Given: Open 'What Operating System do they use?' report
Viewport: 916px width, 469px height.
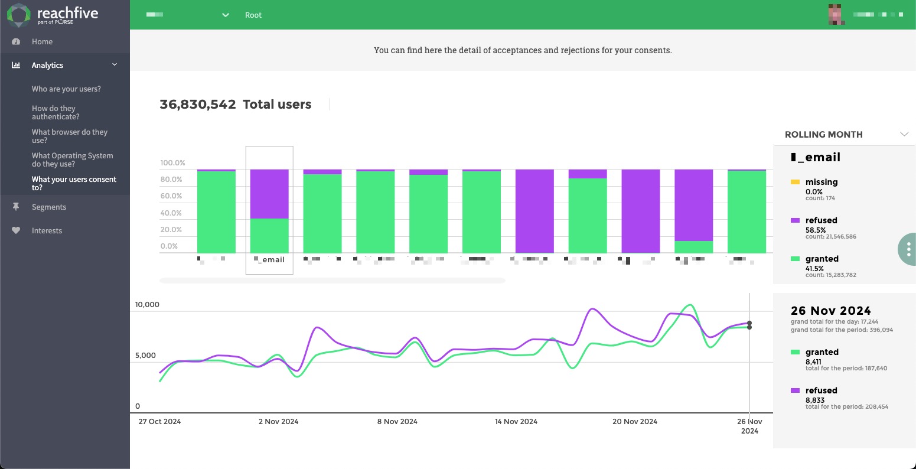Looking at the screenshot, I should click(72, 159).
